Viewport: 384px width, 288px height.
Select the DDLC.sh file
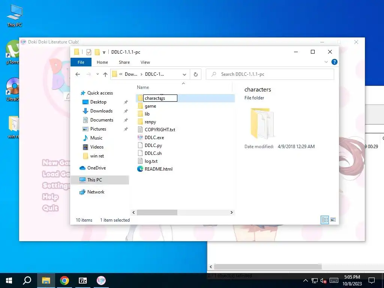[x=153, y=153]
